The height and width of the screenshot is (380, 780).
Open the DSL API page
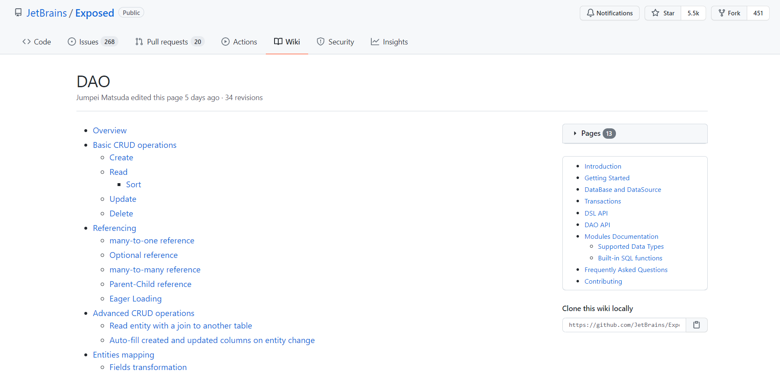click(596, 213)
